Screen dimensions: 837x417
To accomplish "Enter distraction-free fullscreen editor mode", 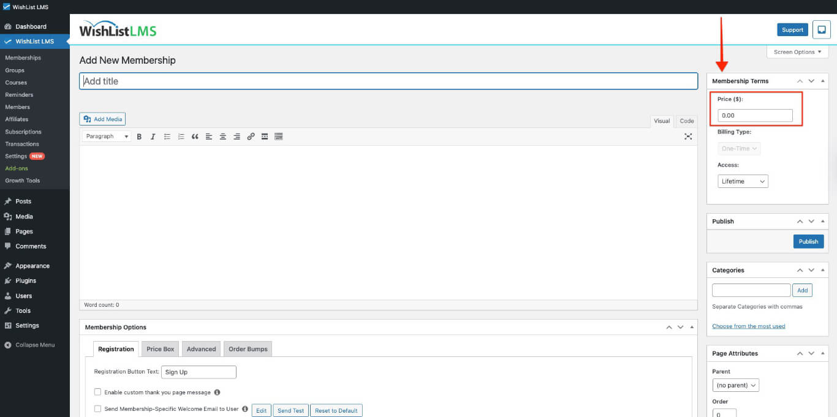I will point(687,137).
